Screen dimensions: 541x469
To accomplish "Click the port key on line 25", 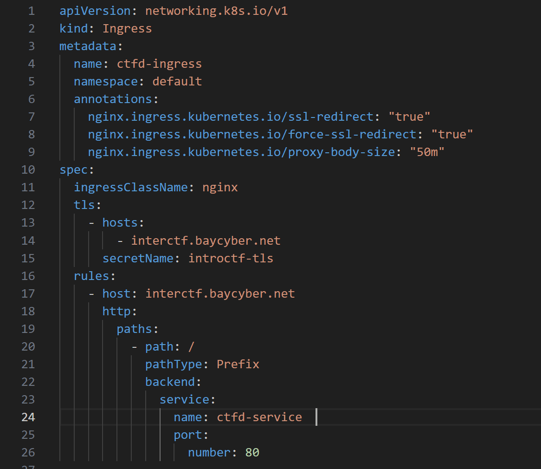I will [x=188, y=435].
